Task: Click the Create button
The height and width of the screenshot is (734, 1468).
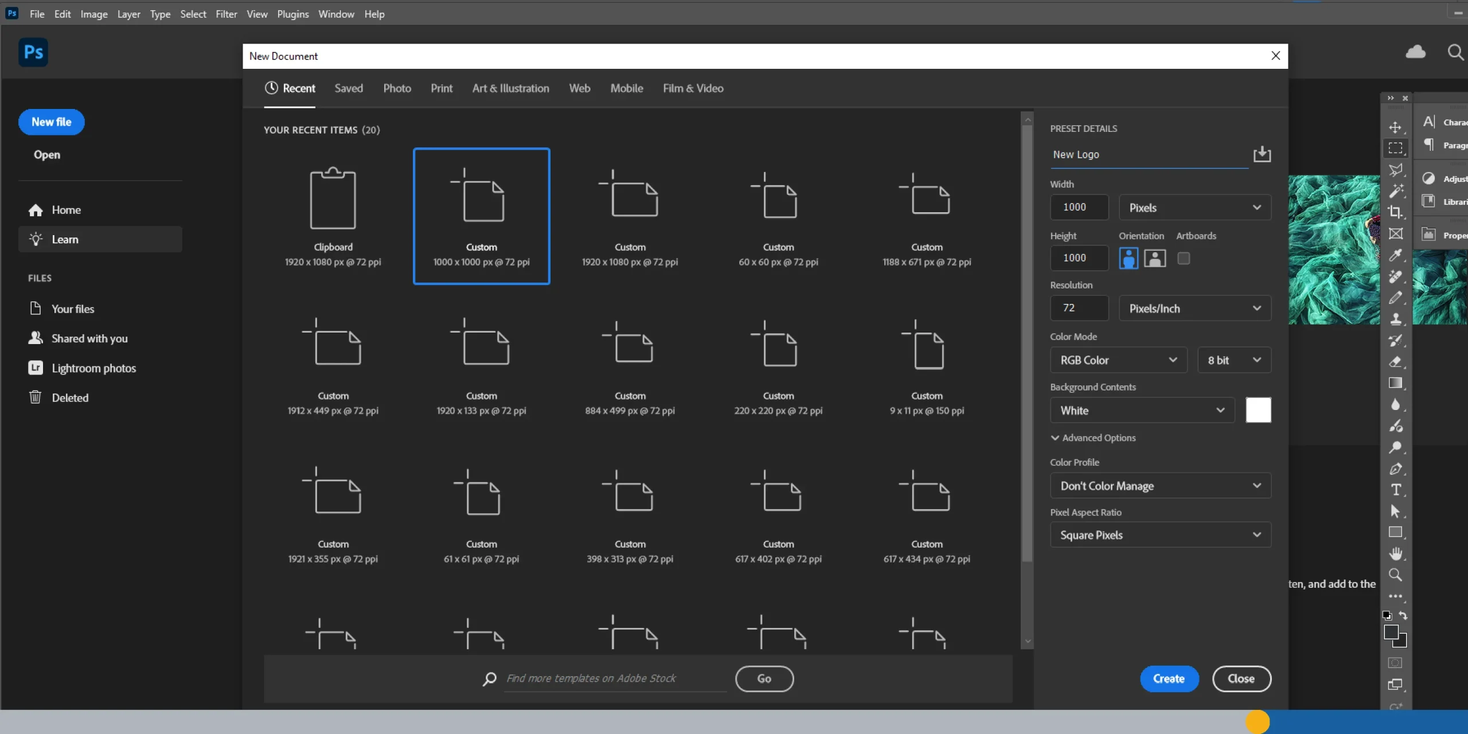Action: 1168,678
